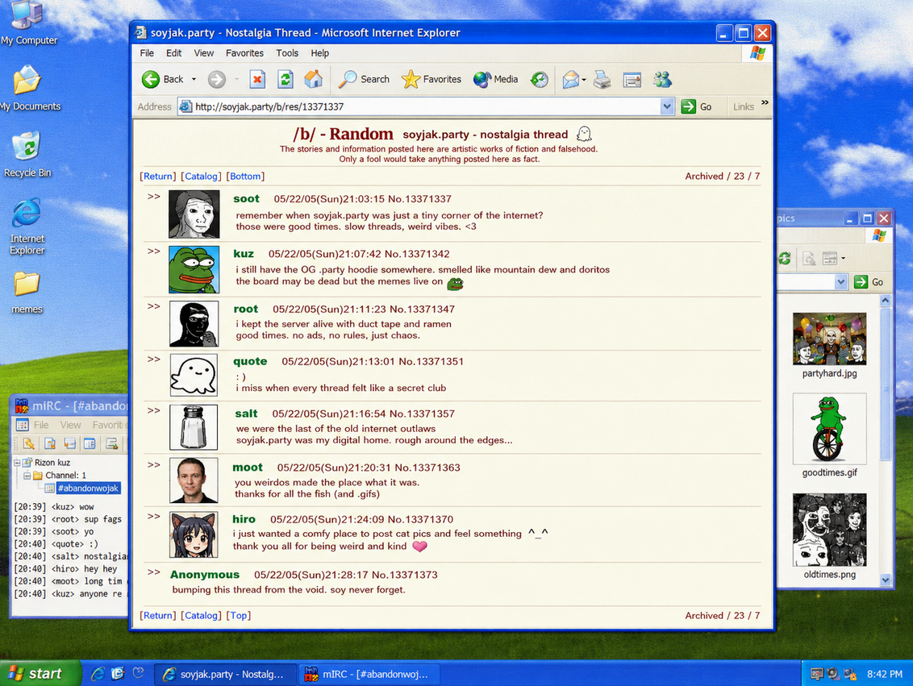Expand the address bar URL dropdown
The width and height of the screenshot is (913, 686).
pos(667,106)
